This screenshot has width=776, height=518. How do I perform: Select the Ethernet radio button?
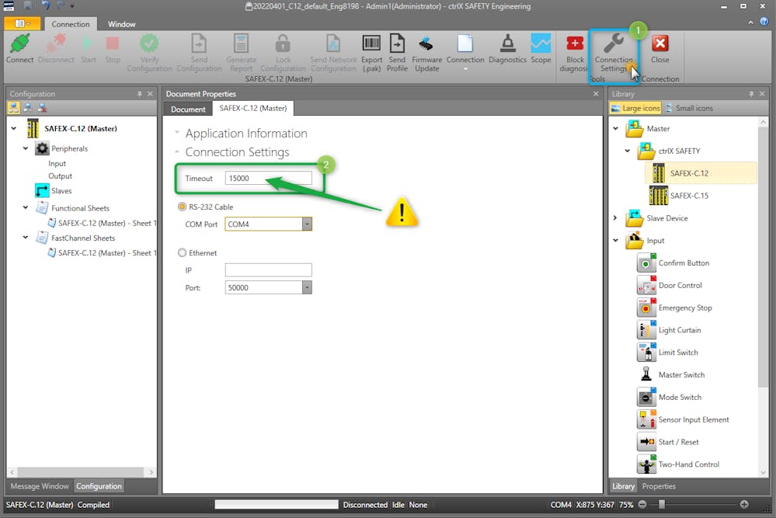[x=182, y=253]
